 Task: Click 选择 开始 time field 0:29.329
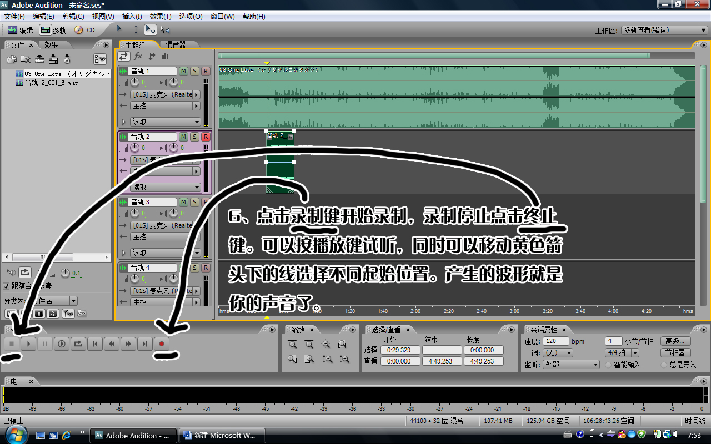400,350
